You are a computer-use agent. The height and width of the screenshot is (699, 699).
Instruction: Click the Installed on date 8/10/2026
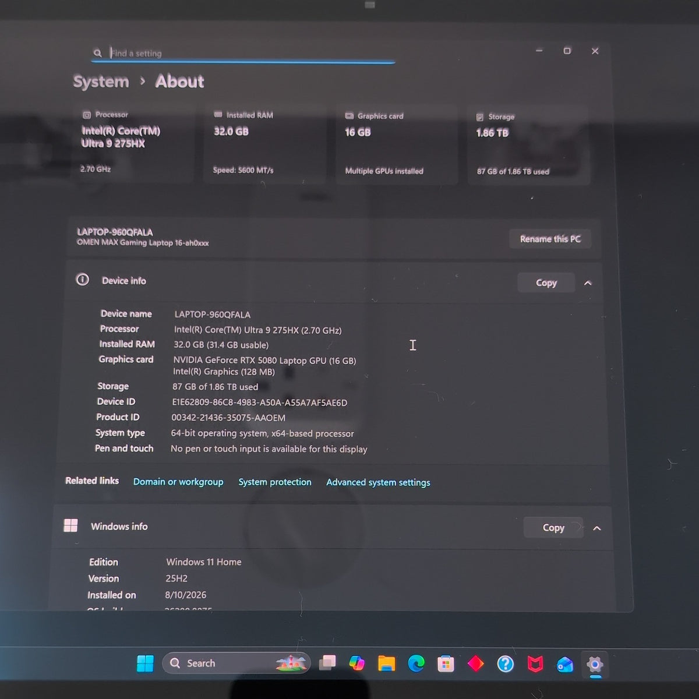point(186,595)
